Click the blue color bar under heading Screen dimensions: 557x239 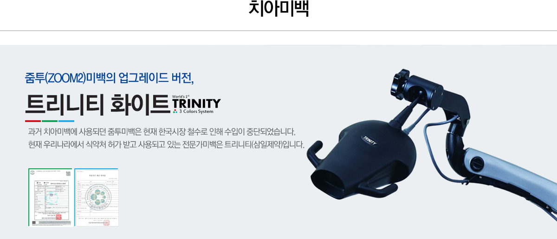[x=66, y=121]
